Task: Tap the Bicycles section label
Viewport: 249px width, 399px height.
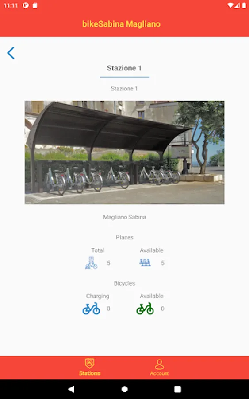Action: [124, 283]
